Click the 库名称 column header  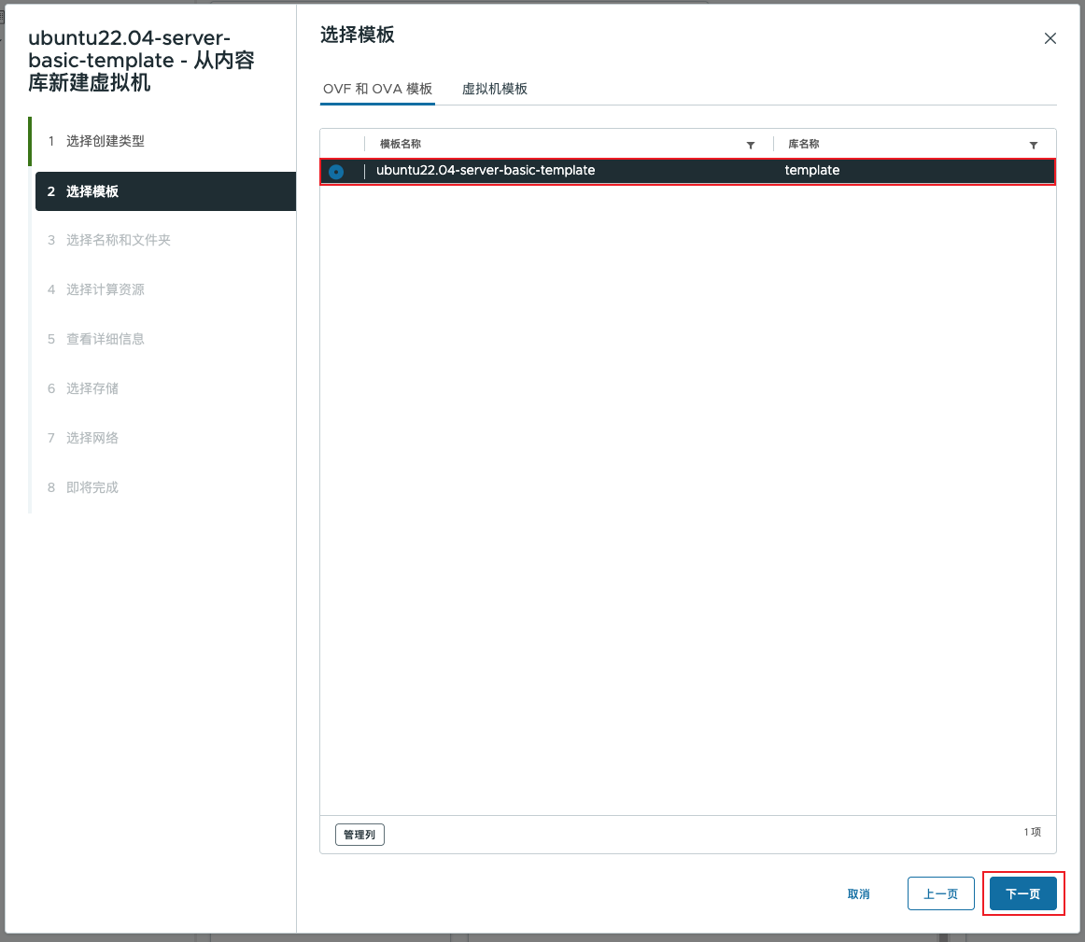(803, 144)
